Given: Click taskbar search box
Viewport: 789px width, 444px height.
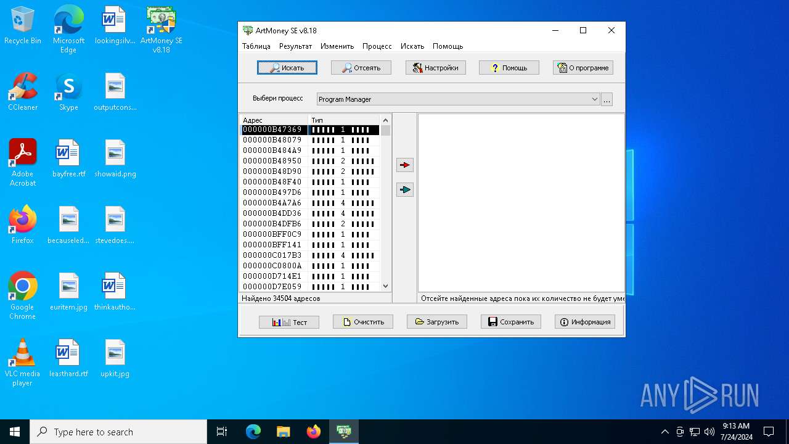Looking at the screenshot, I should (x=118, y=432).
